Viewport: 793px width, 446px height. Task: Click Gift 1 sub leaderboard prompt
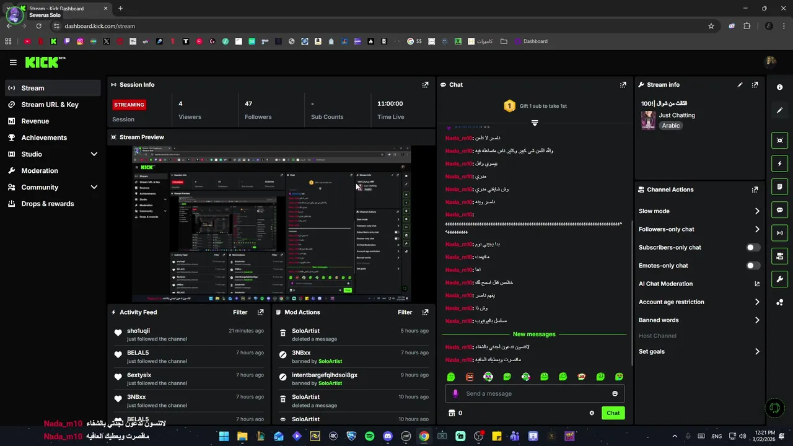click(535, 106)
